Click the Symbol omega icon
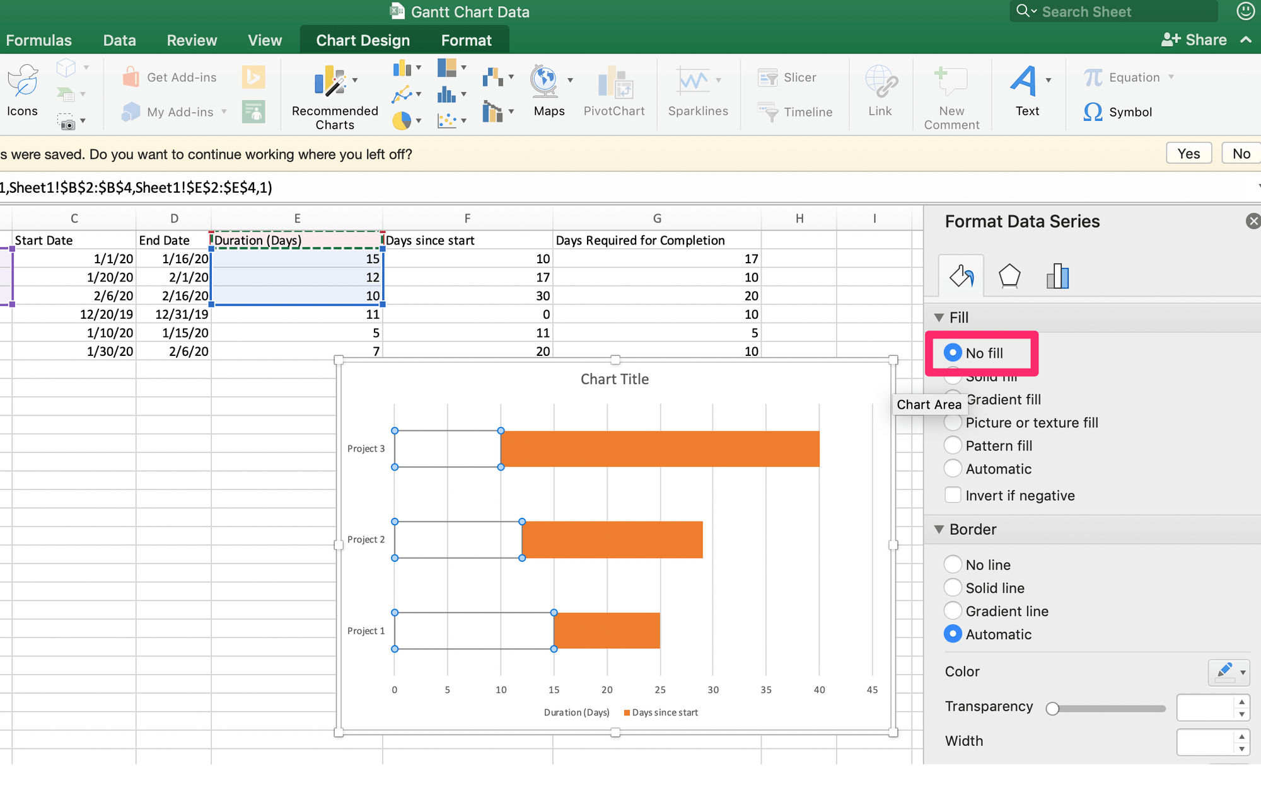The height and width of the screenshot is (788, 1261). pyautogui.click(x=1093, y=112)
